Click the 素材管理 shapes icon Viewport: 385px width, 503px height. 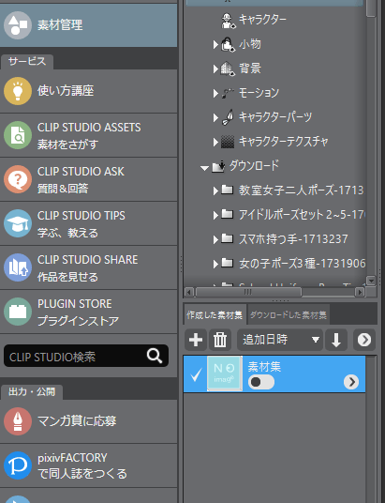(18, 25)
